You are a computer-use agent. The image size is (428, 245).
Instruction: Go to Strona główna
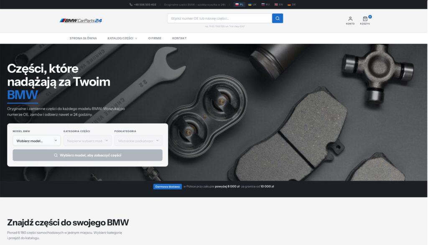coord(83,38)
